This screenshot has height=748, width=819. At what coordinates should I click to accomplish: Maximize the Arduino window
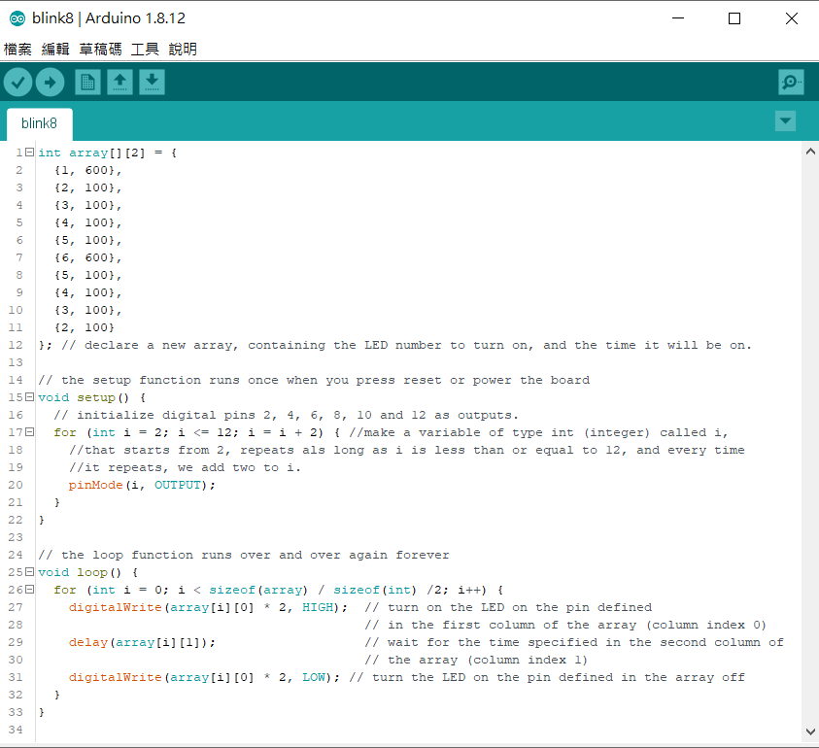(x=734, y=18)
